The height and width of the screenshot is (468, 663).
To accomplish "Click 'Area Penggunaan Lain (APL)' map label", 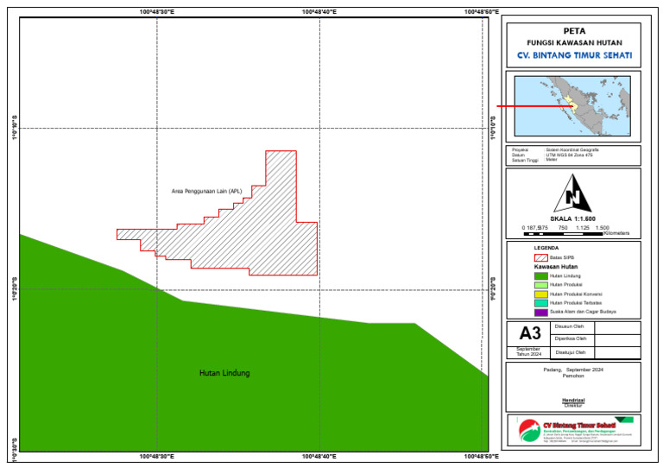I will pos(207,191).
